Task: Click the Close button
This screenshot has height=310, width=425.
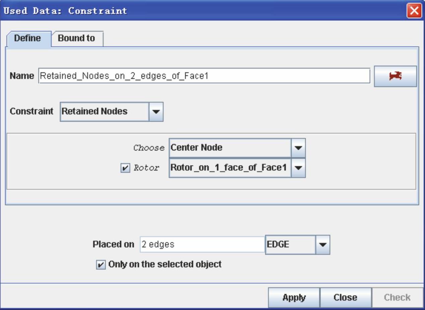Action: [345, 297]
